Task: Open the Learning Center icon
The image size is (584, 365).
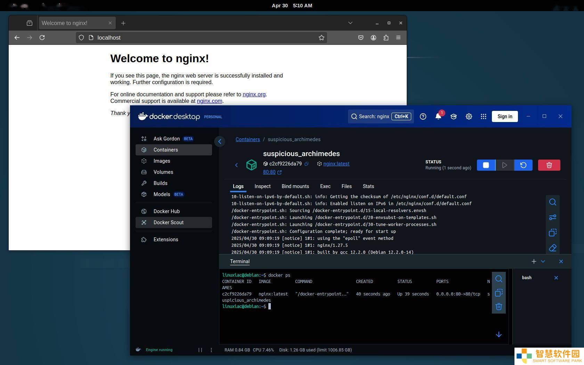Action: (454, 116)
